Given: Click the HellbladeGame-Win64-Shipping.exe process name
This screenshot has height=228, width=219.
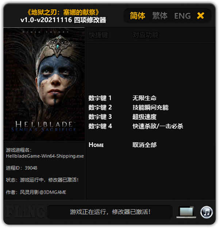Looking at the screenshot, I should point(45,156).
